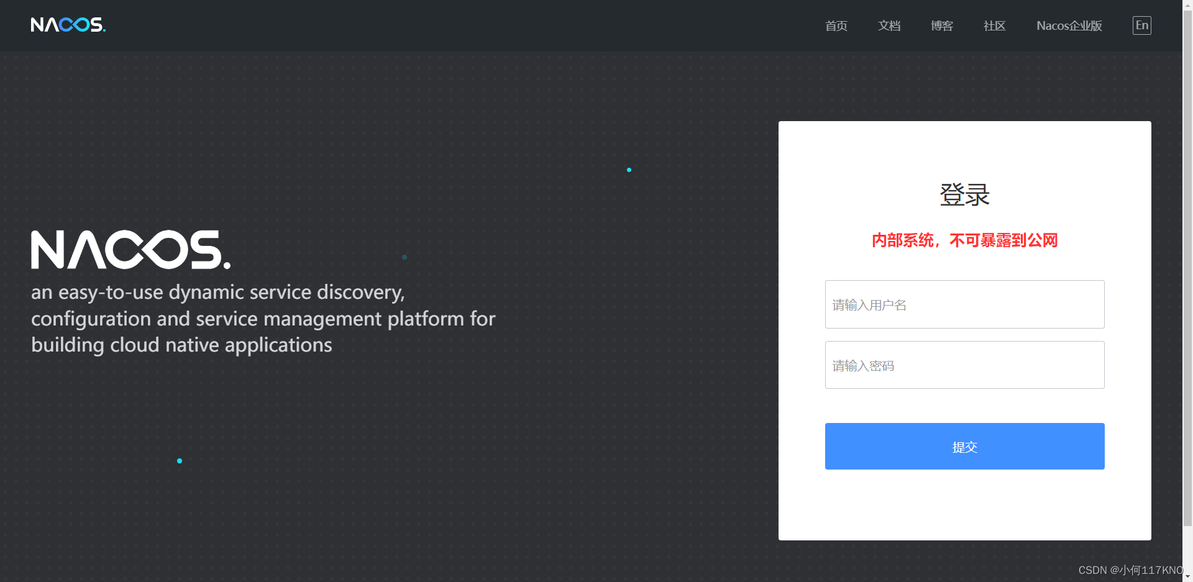Focus the 请输入用户名 username field
Image resolution: width=1193 pixels, height=582 pixels.
pos(965,304)
